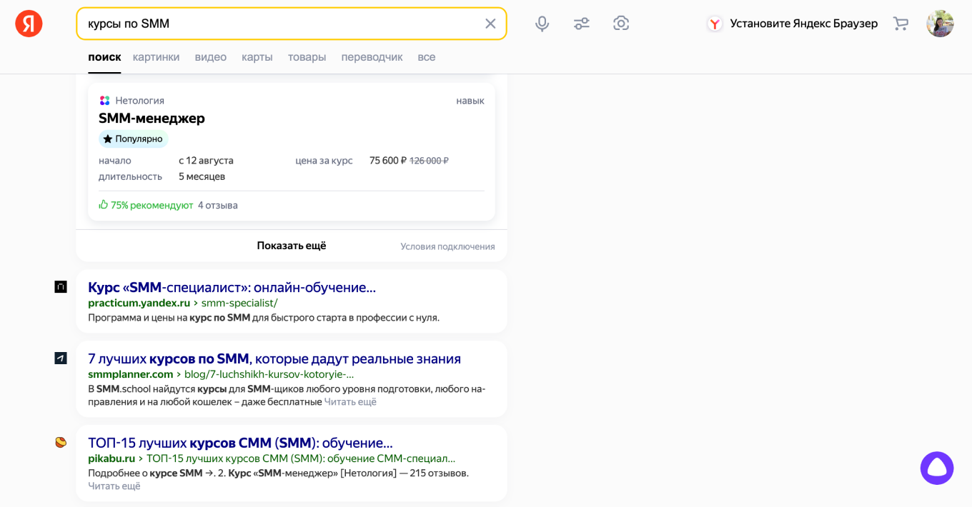
Task: Switch to the картинки tab
Action: [156, 57]
